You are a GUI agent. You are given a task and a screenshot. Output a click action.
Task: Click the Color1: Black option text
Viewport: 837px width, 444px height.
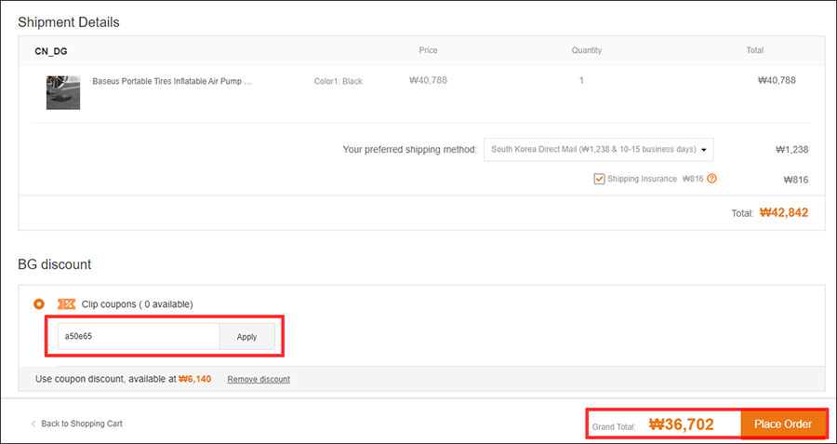(339, 81)
